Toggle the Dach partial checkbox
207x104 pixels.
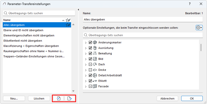(90, 64)
